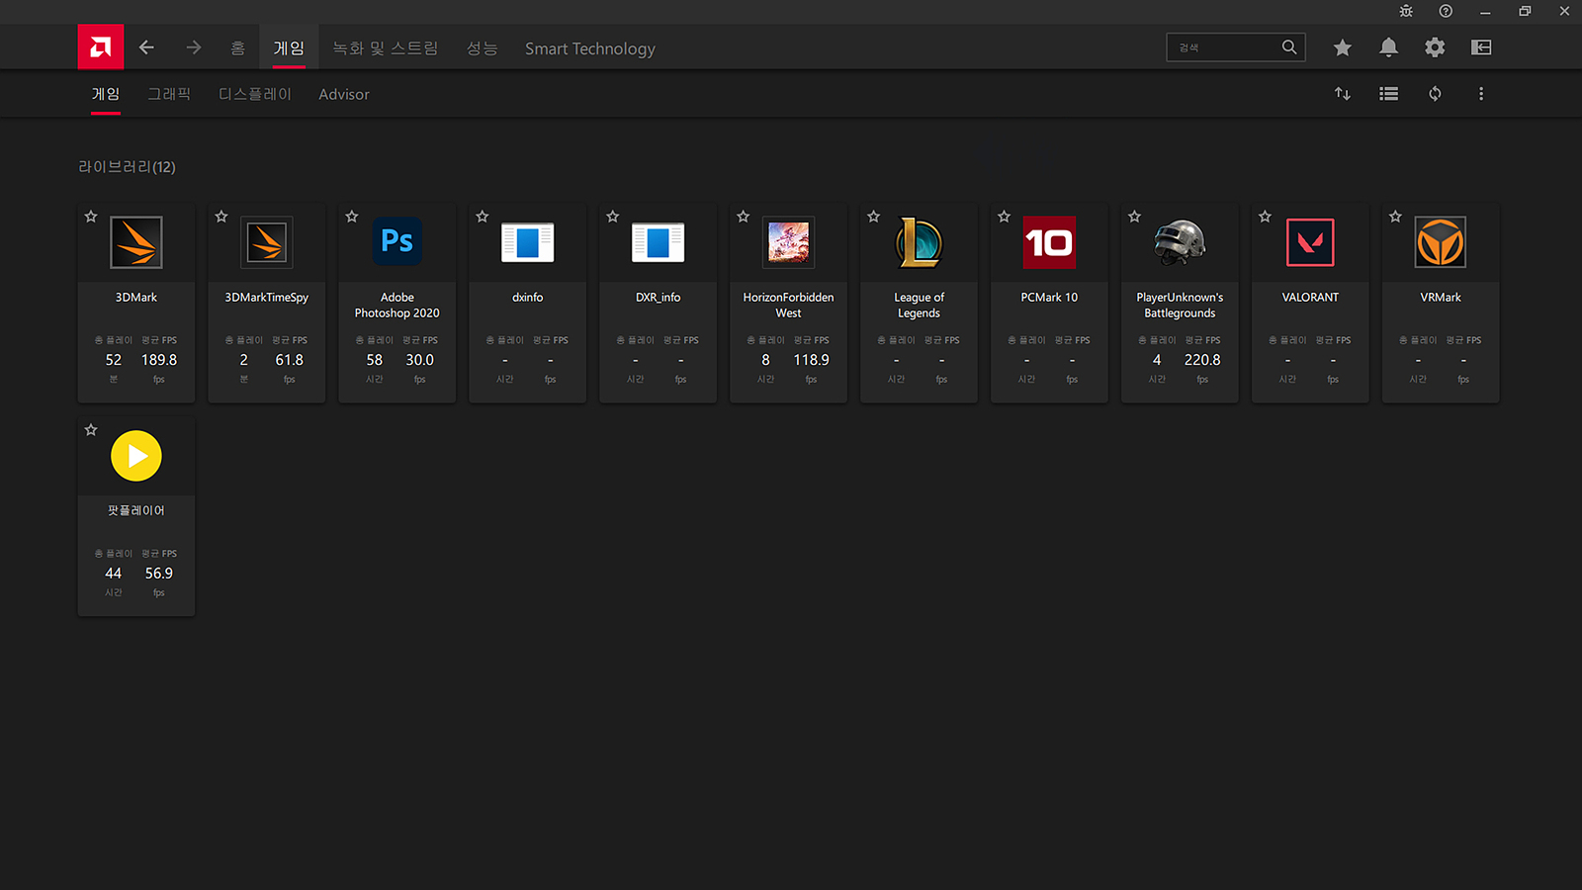Open the Smart Technology tab
The image size is (1582, 890).
click(589, 48)
